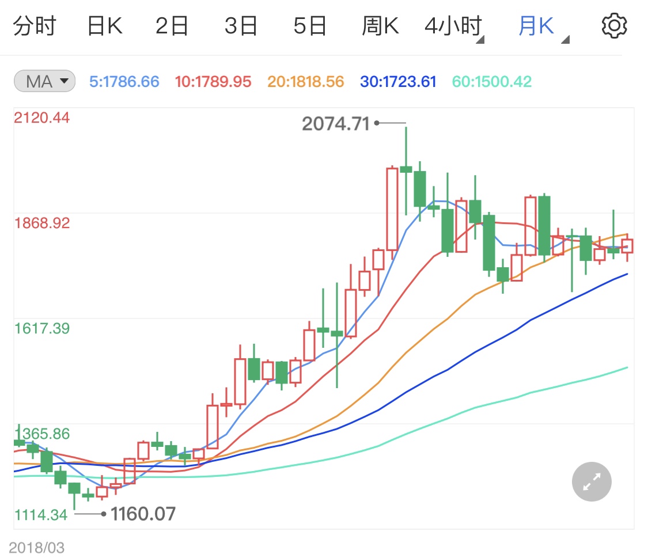Select the 5日 chart tab
The height and width of the screenshot is (558, 648).
pos(310,26)
